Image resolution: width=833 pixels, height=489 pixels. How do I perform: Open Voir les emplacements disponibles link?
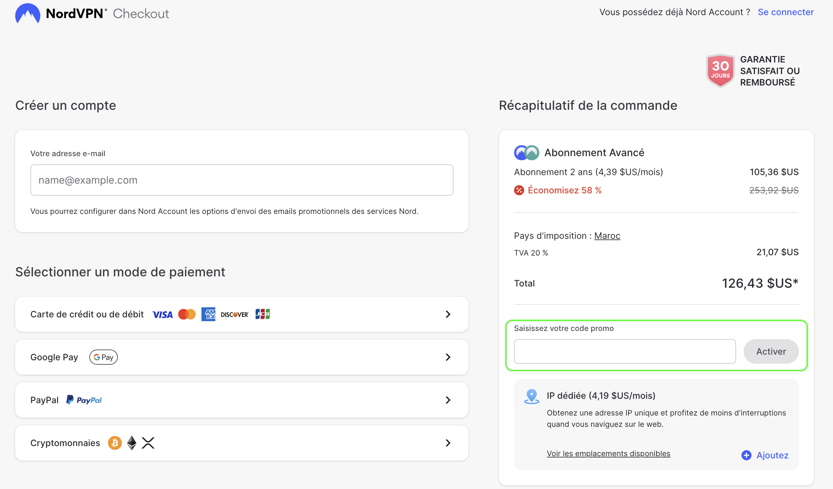point(608,454)
